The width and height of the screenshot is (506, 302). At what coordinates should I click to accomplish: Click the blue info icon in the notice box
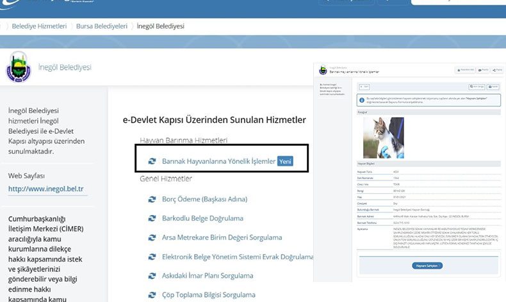[362, 100]
